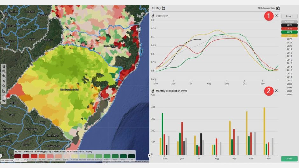Click the 28th November end date field
Screen dimensions: 299x168
tap(266, 8)
